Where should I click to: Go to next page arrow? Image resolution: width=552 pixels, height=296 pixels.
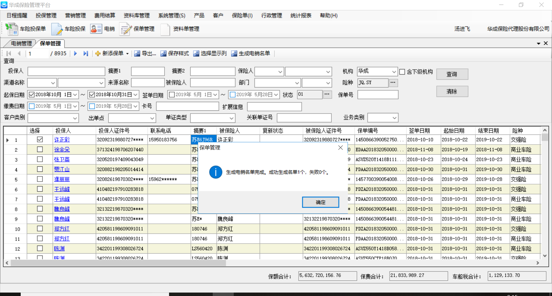(x=75, y=53)
